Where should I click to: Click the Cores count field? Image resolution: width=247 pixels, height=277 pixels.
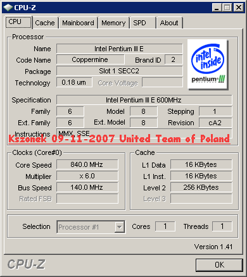165,226
